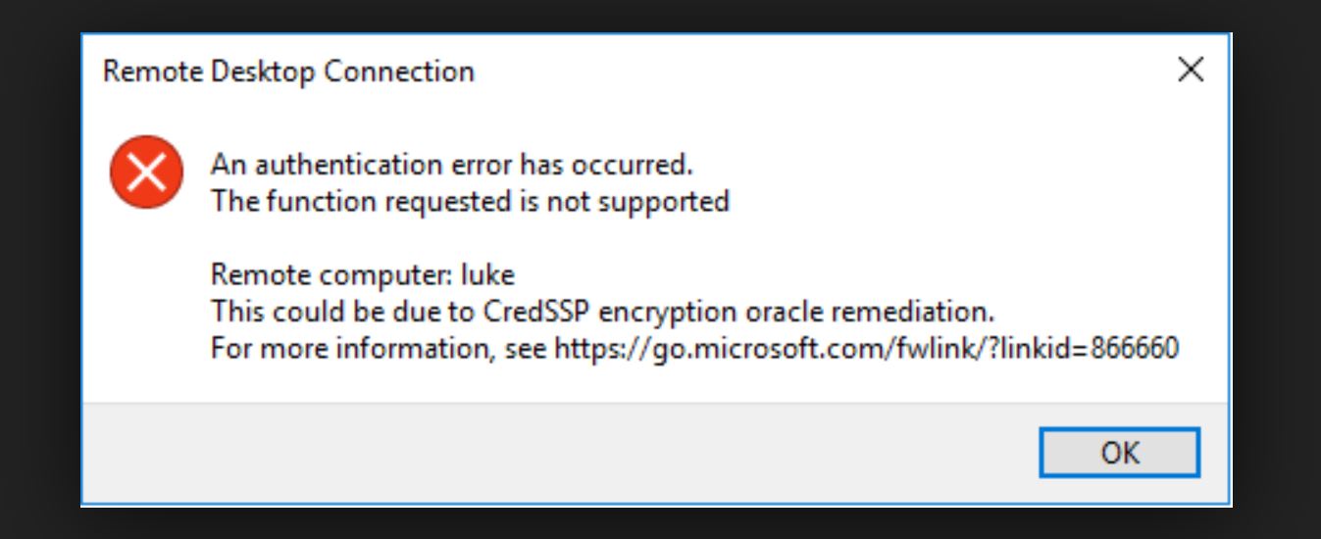Click the OK button
The image size is (1321, 539).
coord(1119,453)
